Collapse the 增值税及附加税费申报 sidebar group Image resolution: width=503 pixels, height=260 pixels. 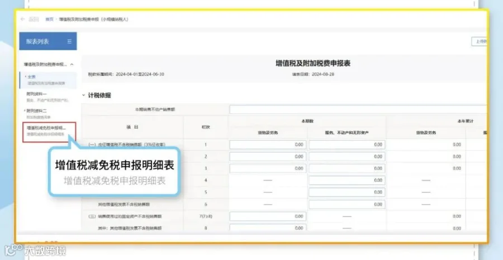[72, 64]
